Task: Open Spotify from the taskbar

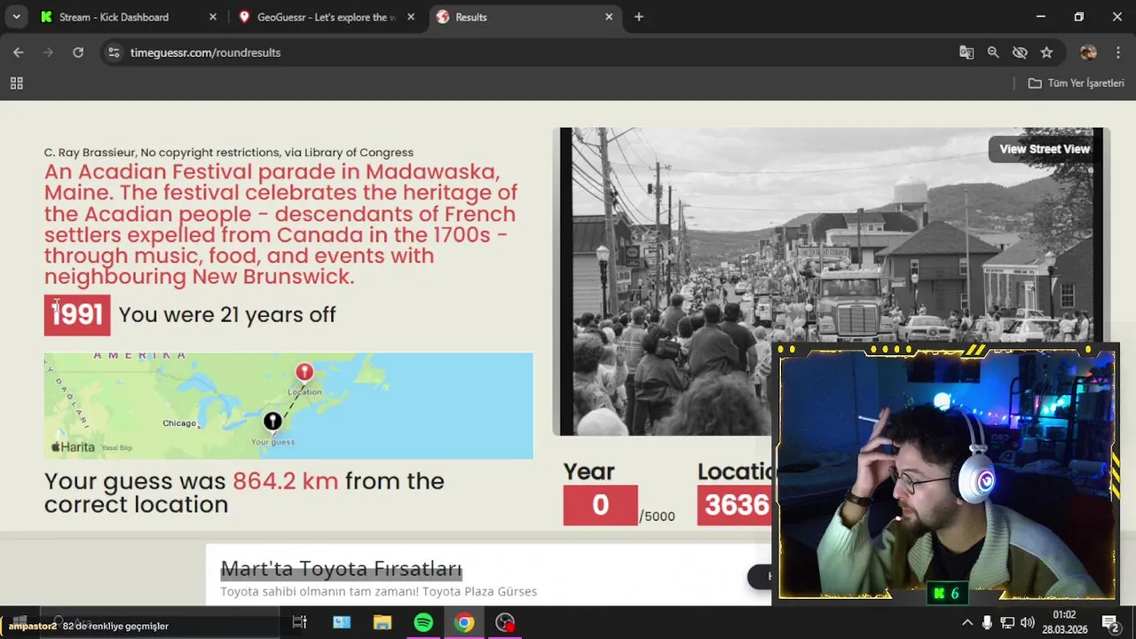Action: [x=423, y=622]
